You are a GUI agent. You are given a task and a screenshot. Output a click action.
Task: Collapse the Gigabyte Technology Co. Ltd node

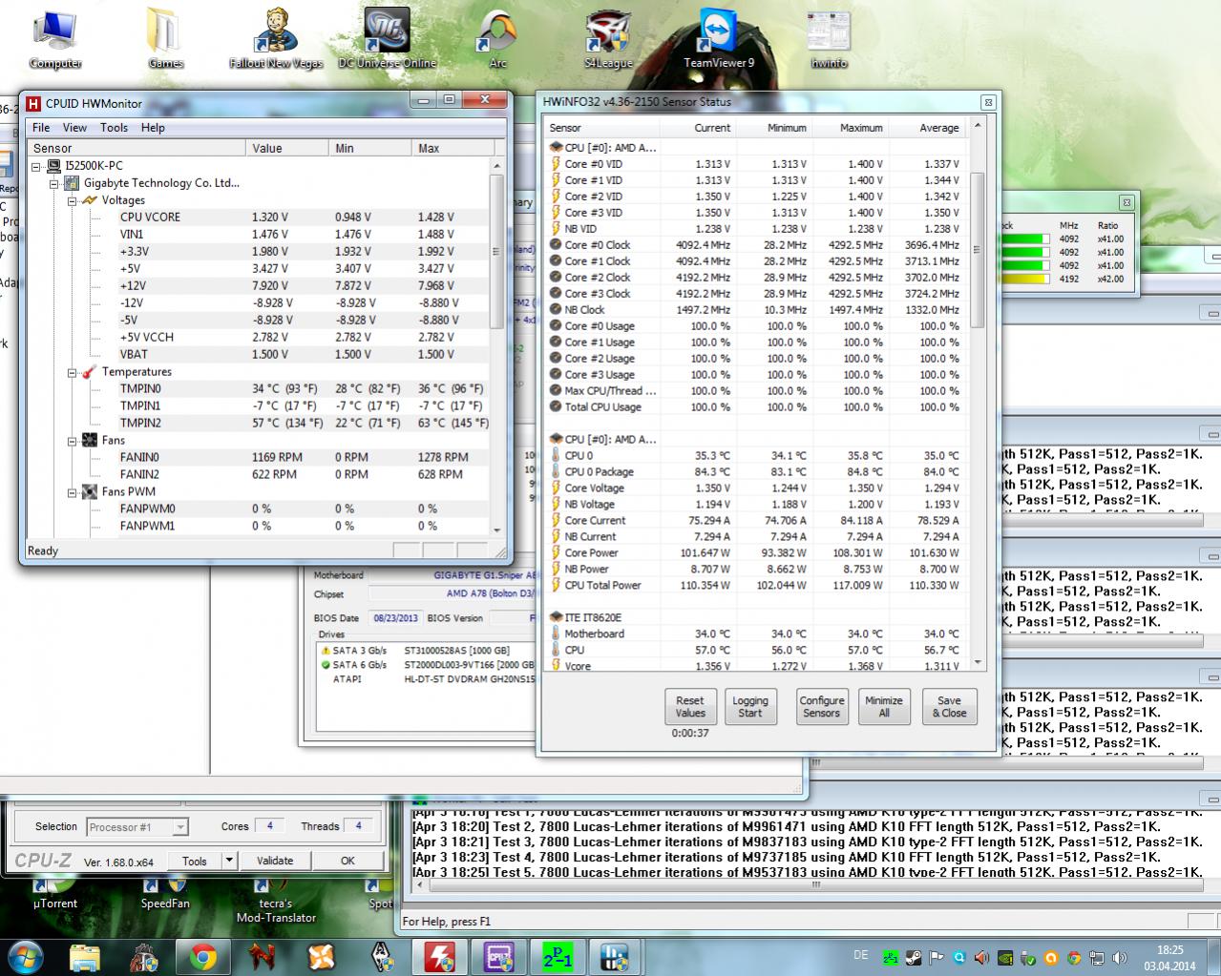click(53, 182)
